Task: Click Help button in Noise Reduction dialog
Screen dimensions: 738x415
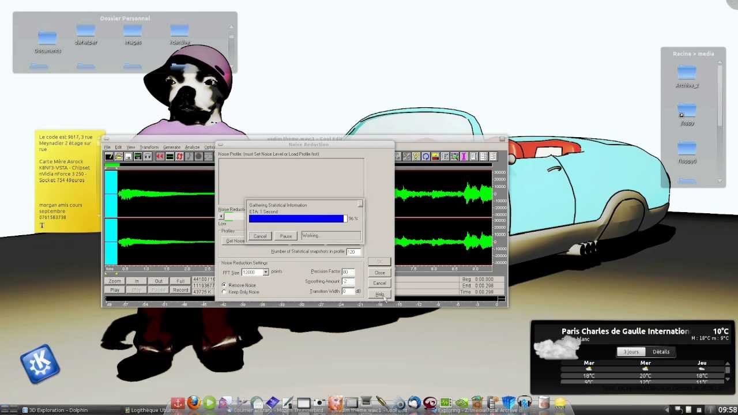Action: [379, 295]
